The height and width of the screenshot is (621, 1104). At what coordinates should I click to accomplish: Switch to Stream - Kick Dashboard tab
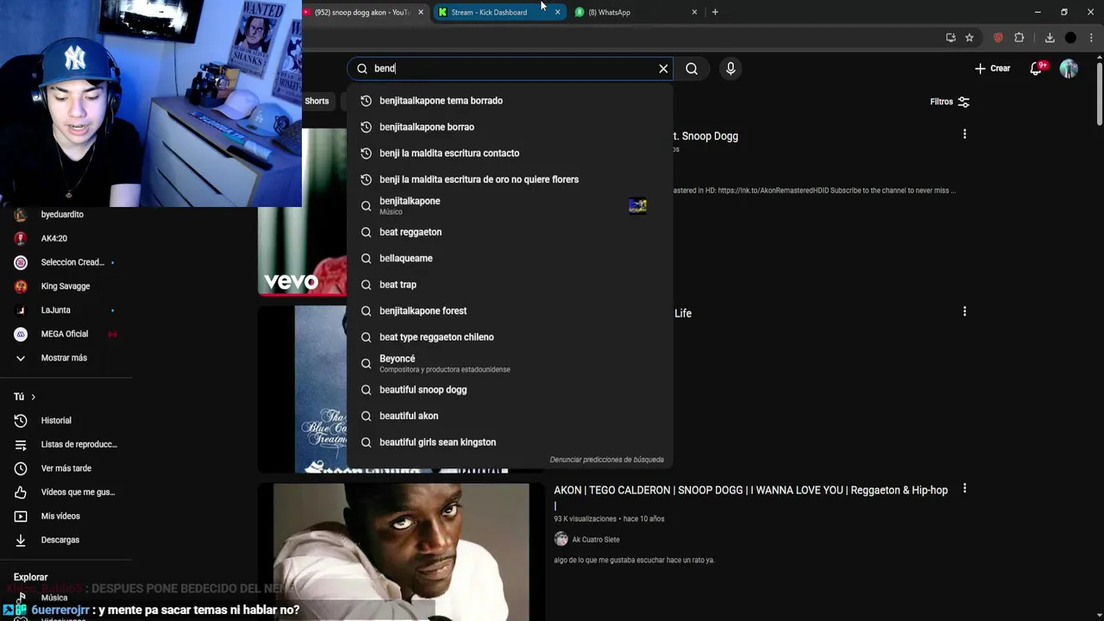(488, 12)
